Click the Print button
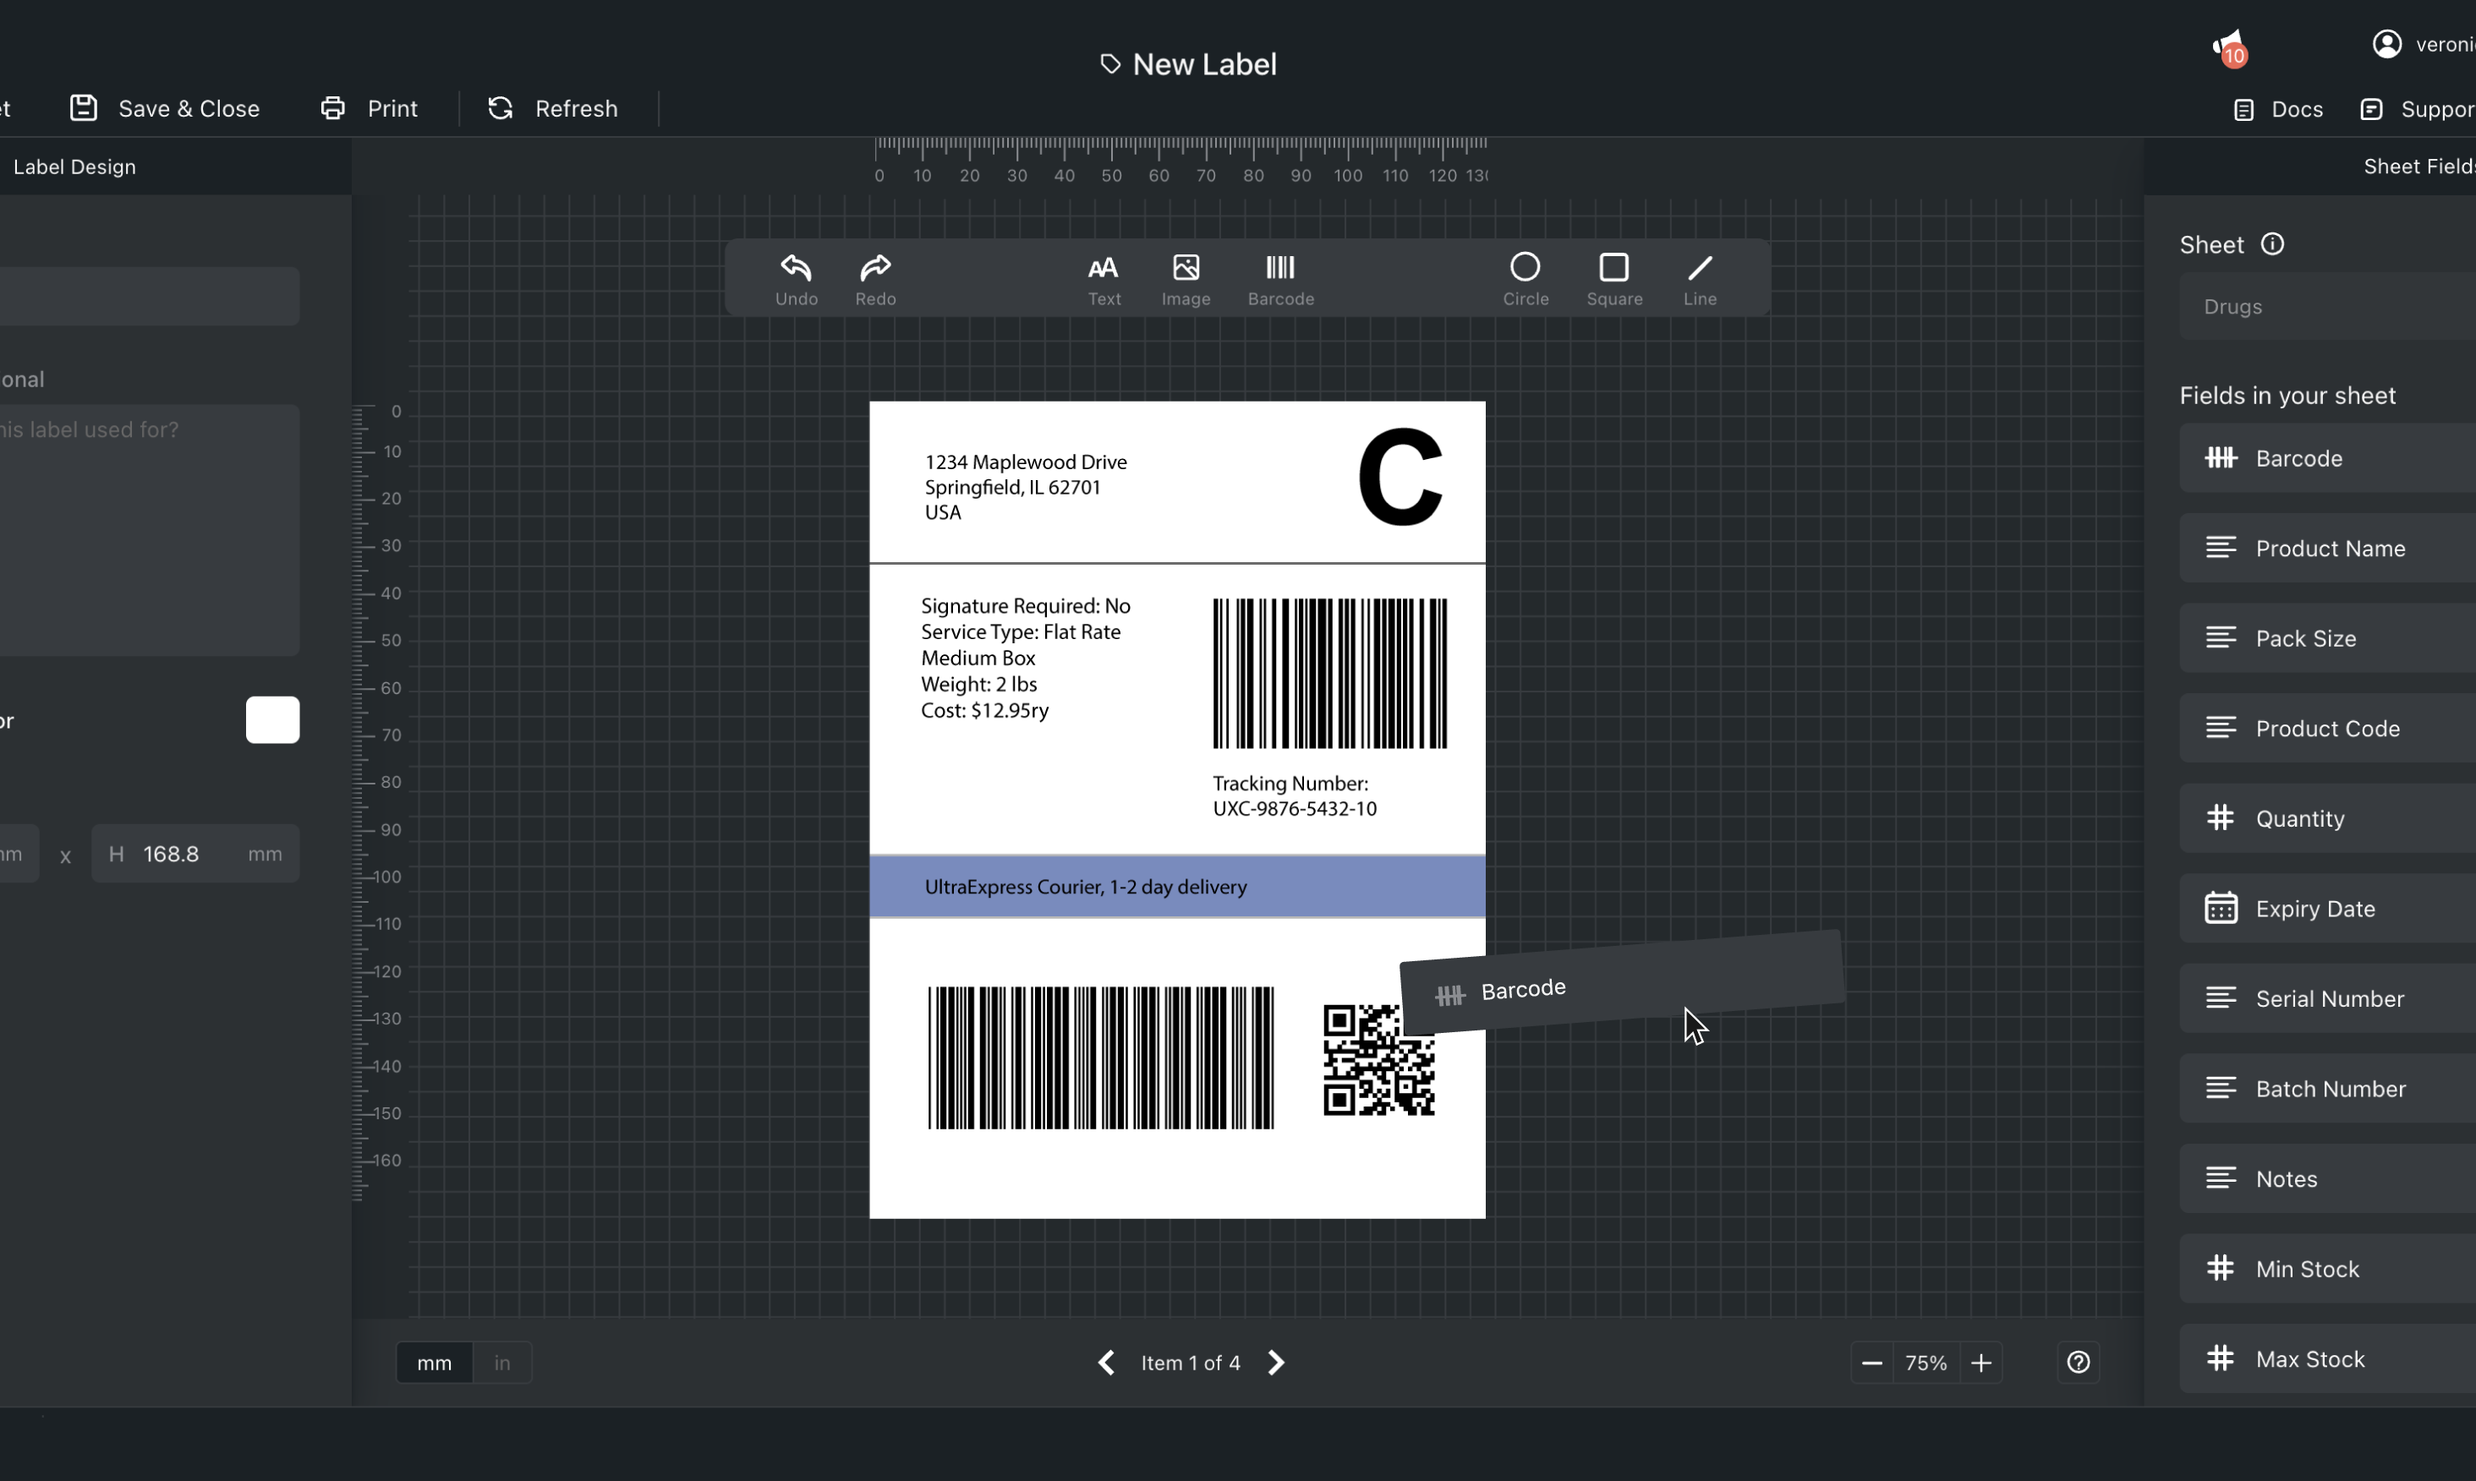Viewport: 2476px width, 1481px height. coord(370,109)
